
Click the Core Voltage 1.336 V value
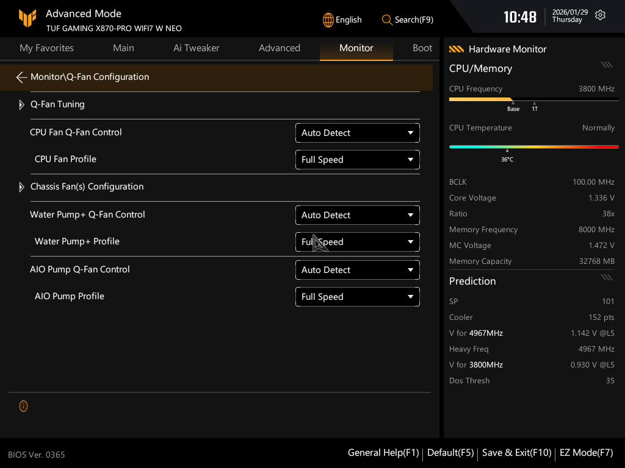601,198
